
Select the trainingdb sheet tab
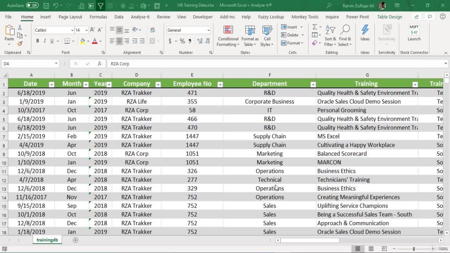click(47, 240)
